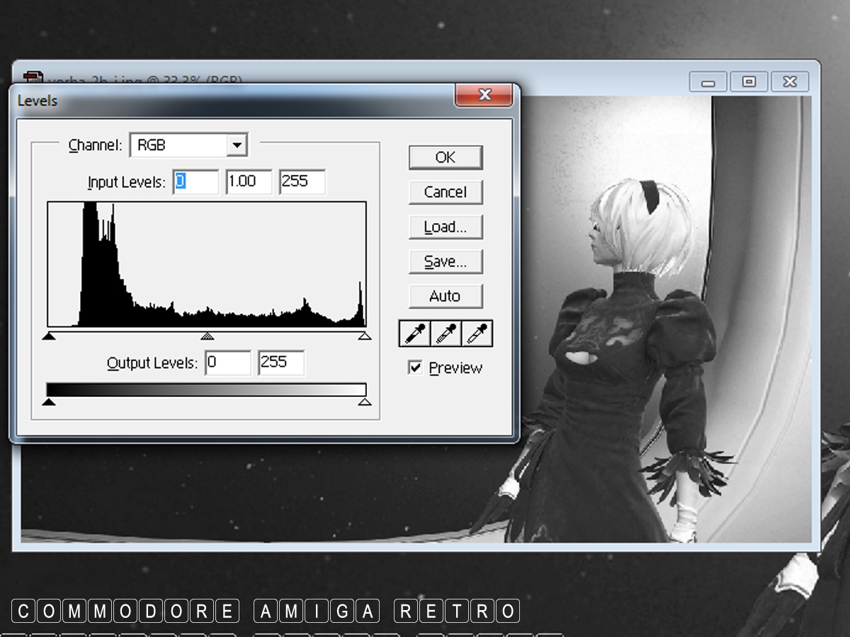Image resolution: width=850 pixels, height=637 pixels.
Task: Click the gamma 1.00 input field
Action: click(x=249, y=181)
